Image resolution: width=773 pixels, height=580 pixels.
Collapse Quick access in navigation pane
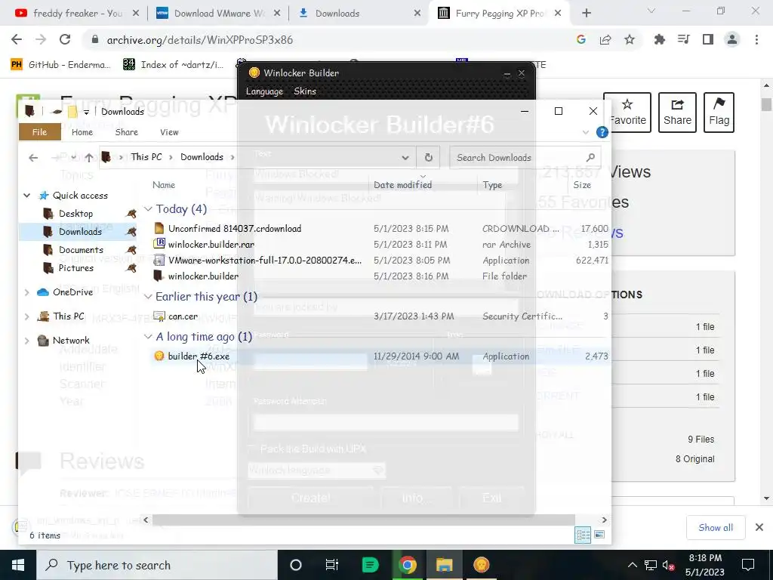26,196
